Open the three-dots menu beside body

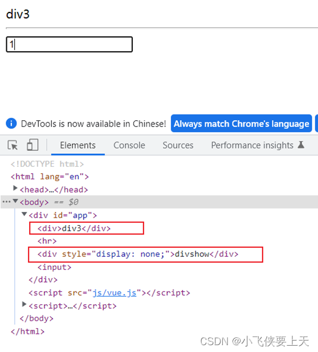pos(6,202)
